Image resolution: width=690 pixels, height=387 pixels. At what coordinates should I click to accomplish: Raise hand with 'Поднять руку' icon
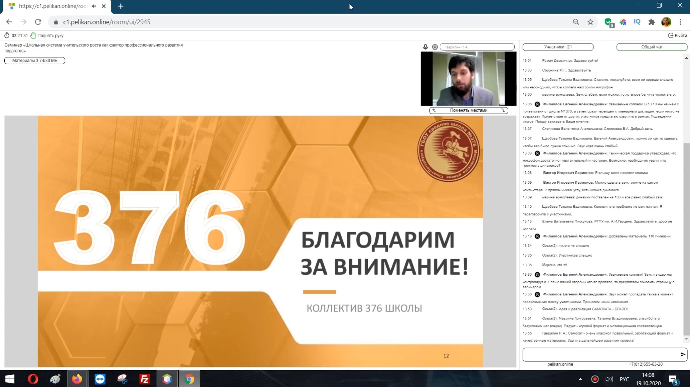click(33, 36)
